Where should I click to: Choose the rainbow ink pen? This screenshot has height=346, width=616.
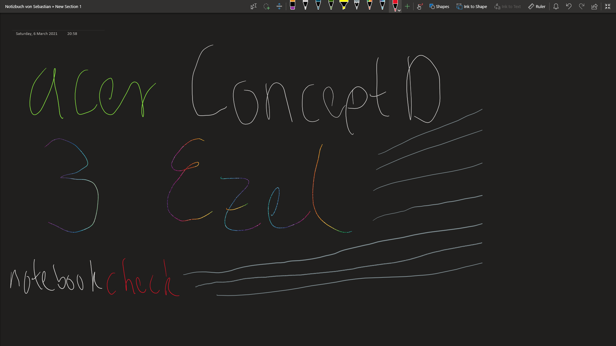point(370,5)
